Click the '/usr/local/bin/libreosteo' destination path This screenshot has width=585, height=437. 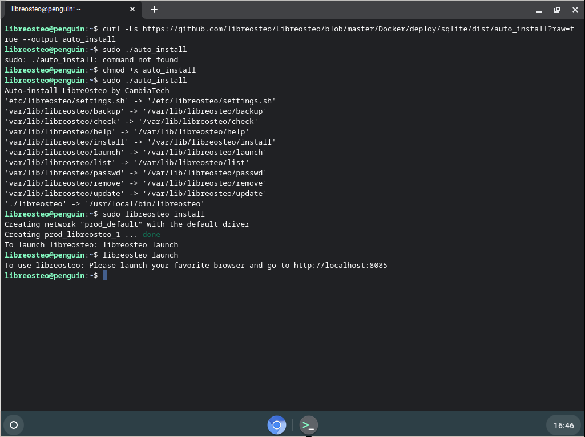145,203
